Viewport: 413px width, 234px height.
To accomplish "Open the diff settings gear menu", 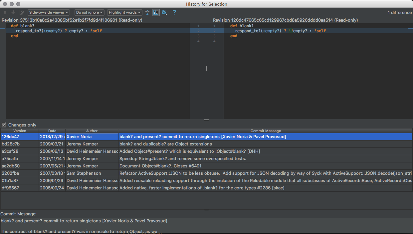I will (x=164, y=12).
